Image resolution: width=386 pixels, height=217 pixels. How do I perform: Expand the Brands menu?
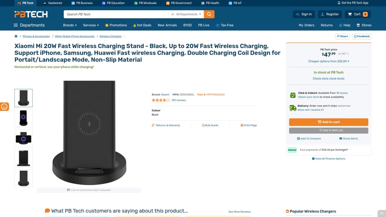[x=69, y=25]
